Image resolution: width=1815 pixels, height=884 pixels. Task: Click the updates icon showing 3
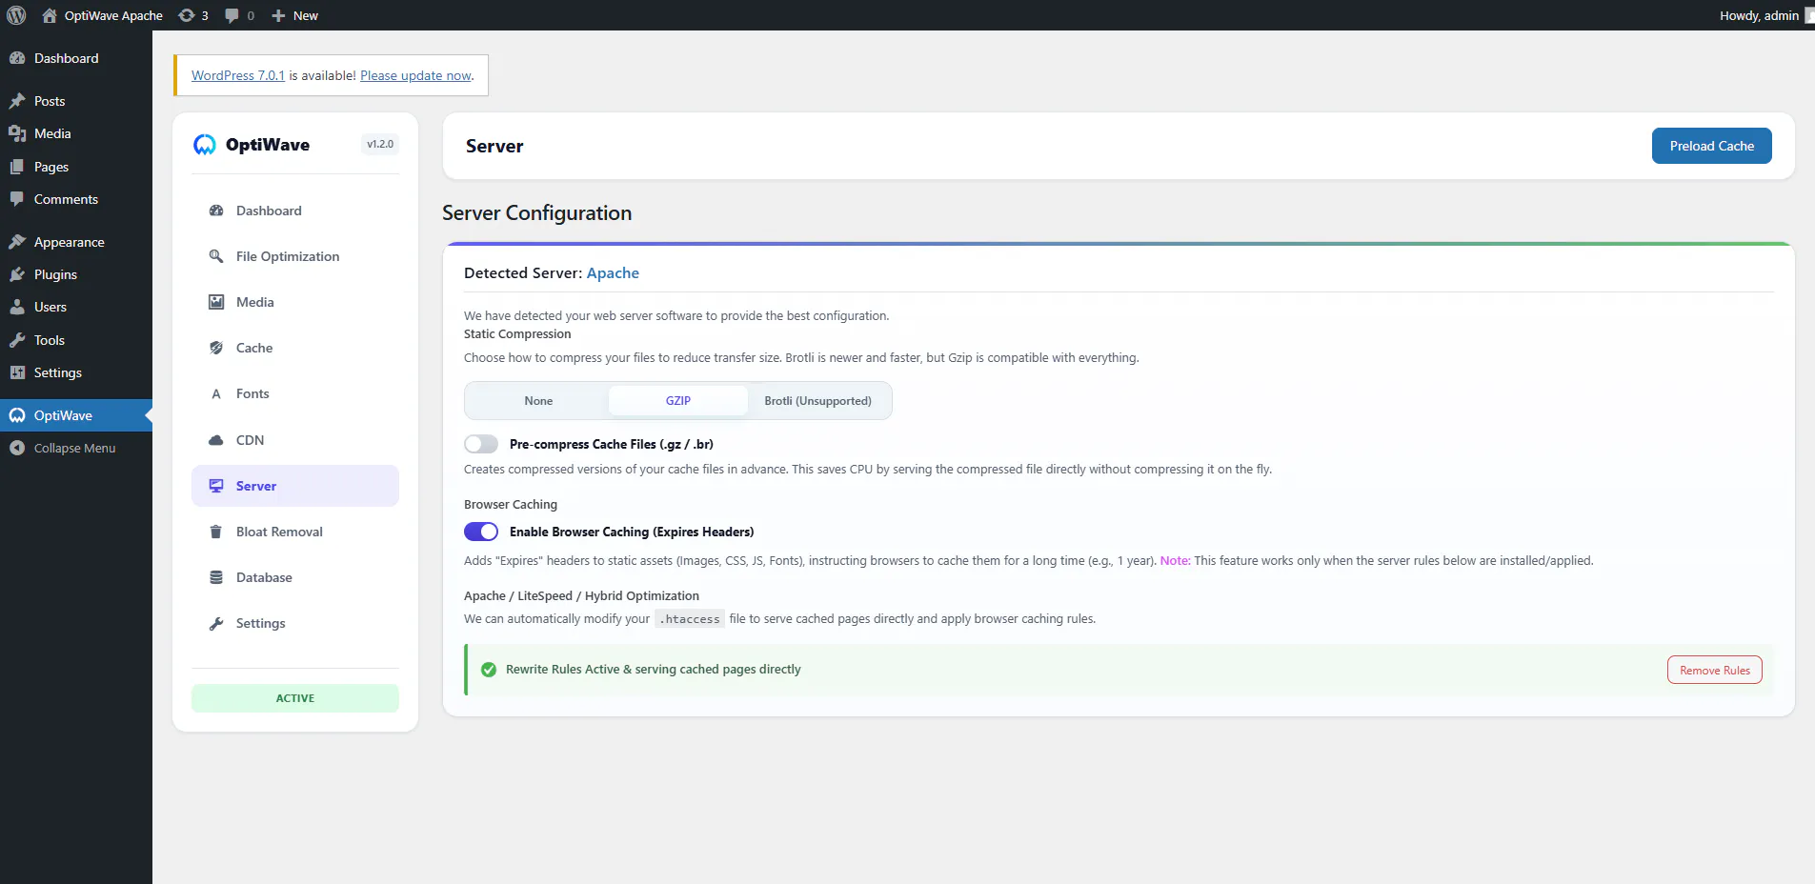point(187,15)
